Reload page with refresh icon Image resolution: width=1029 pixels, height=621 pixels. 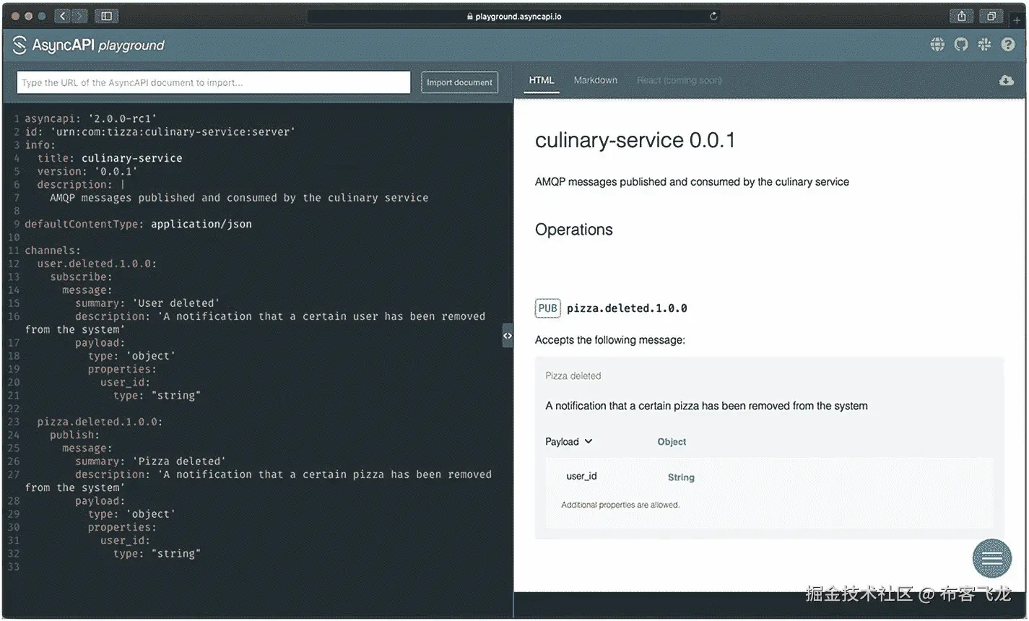pyautogui.click(x=713, y=16)
